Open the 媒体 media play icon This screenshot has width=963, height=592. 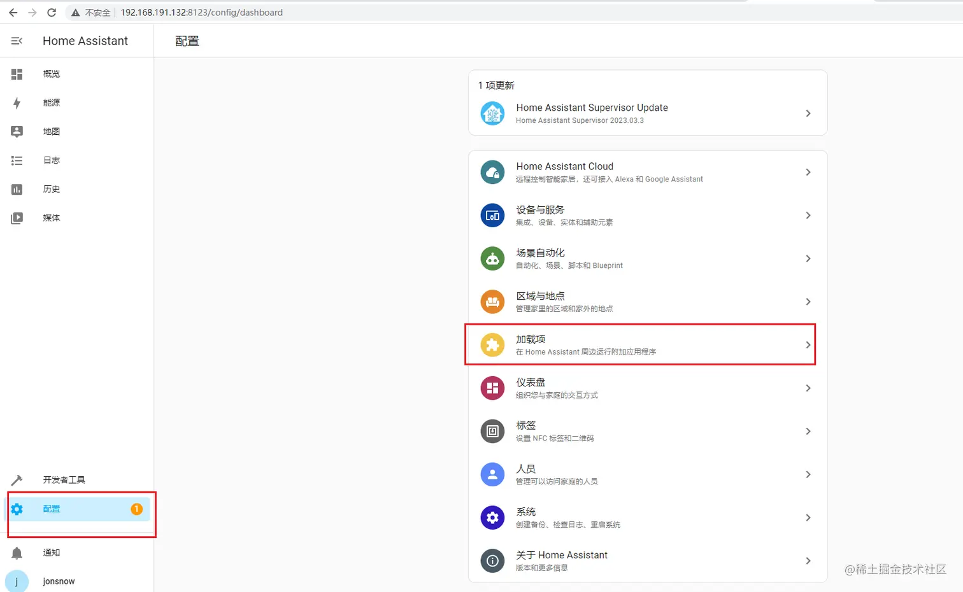coord(17,218)
